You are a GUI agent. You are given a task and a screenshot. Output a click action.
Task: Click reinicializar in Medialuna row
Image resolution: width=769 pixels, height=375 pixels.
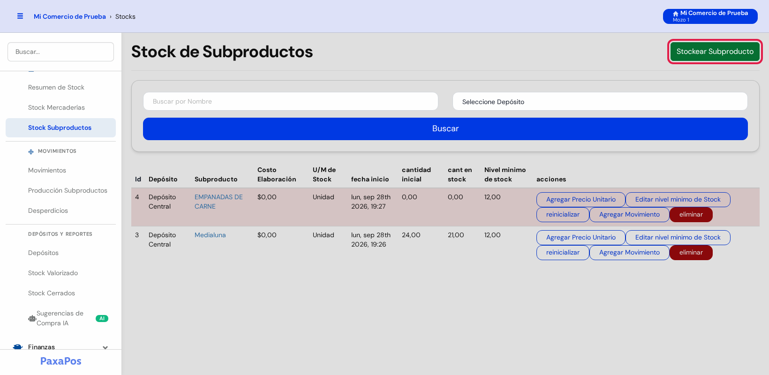[563, 253]
